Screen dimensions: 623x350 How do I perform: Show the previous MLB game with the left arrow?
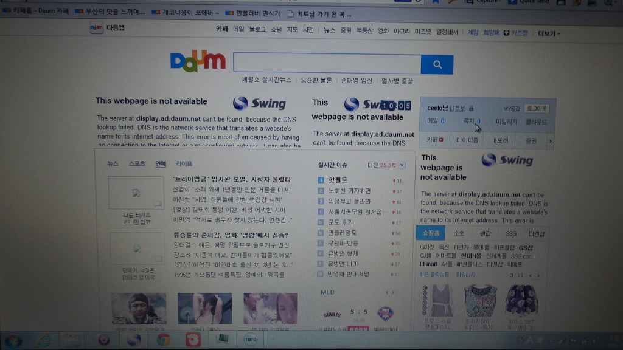387,292
